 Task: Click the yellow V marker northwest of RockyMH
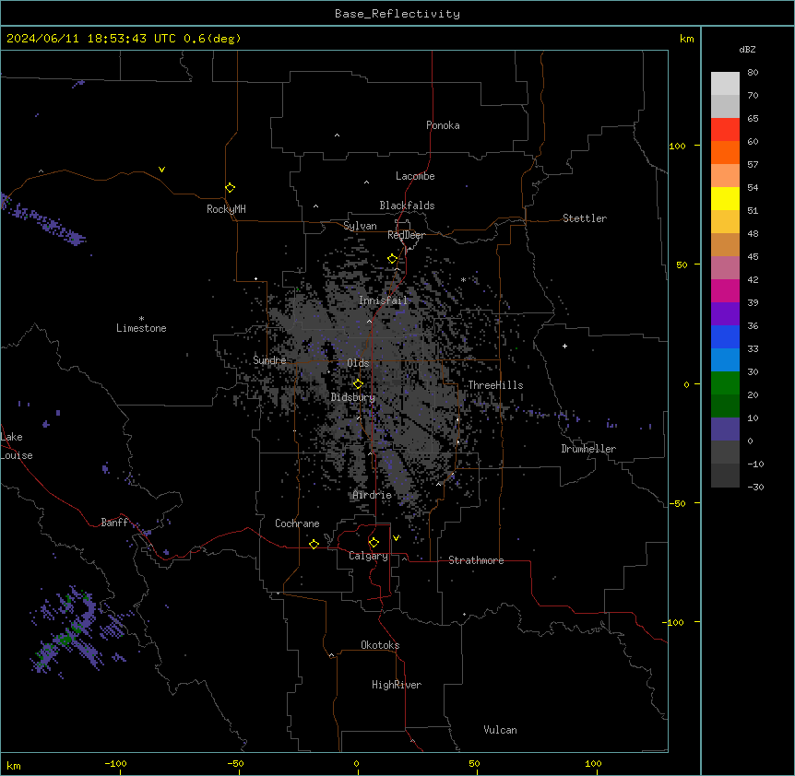[x=161, y=170]
